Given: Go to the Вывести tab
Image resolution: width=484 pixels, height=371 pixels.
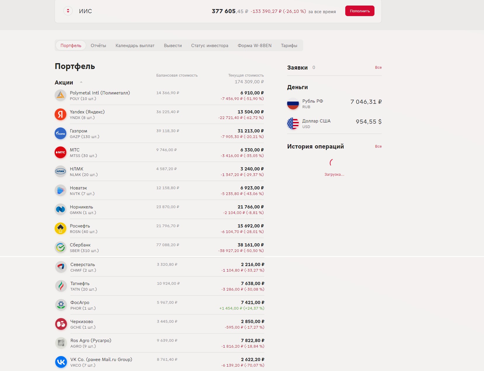Looking at the screenshot, I should 173,46.
